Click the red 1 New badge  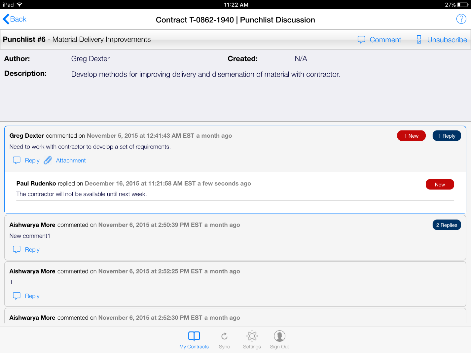(411, 136)
